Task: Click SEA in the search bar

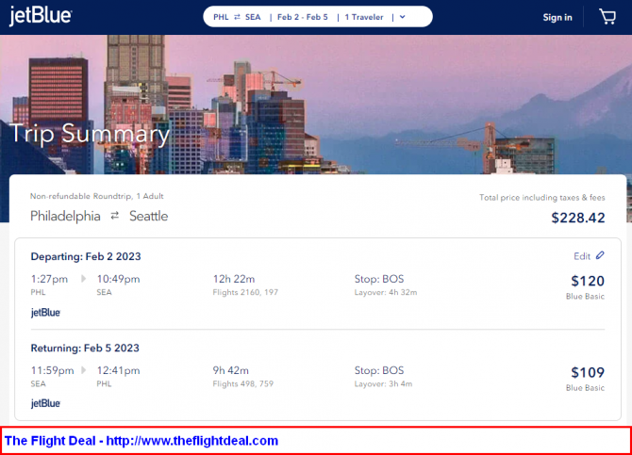Action: [x=253, y=17]
